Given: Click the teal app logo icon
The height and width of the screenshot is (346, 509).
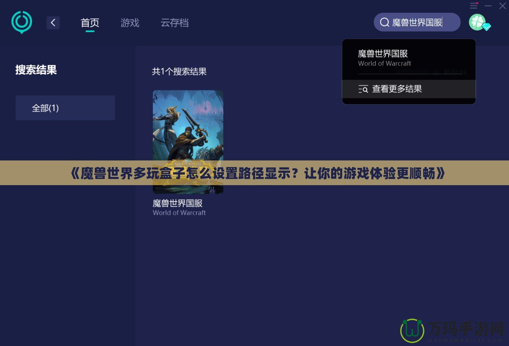Looking at the screenshot, I should [21, 22].
